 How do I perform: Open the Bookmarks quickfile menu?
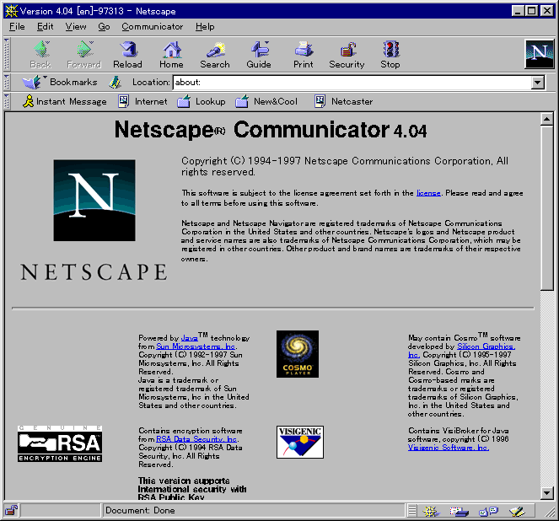pos(60,83)
